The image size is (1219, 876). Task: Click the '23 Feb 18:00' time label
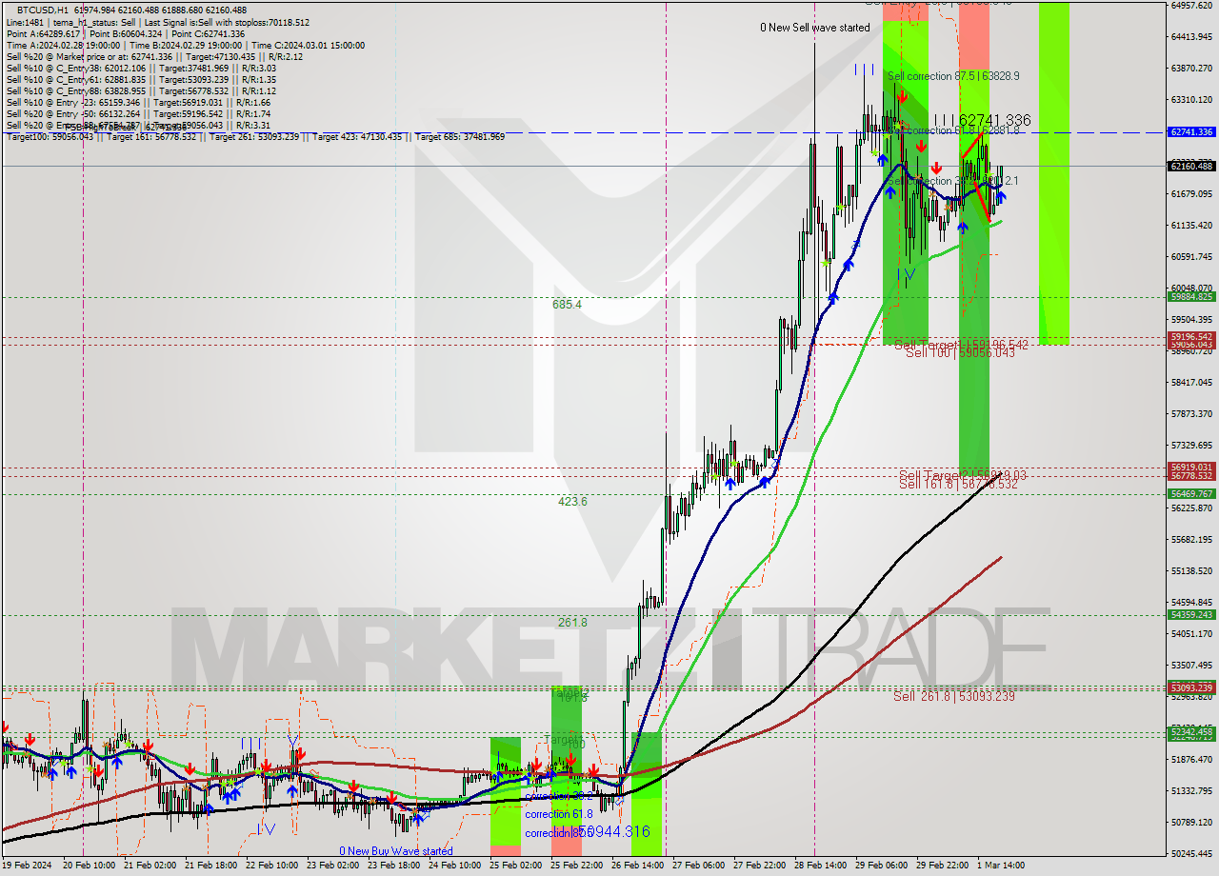click(x=394, y=866)
